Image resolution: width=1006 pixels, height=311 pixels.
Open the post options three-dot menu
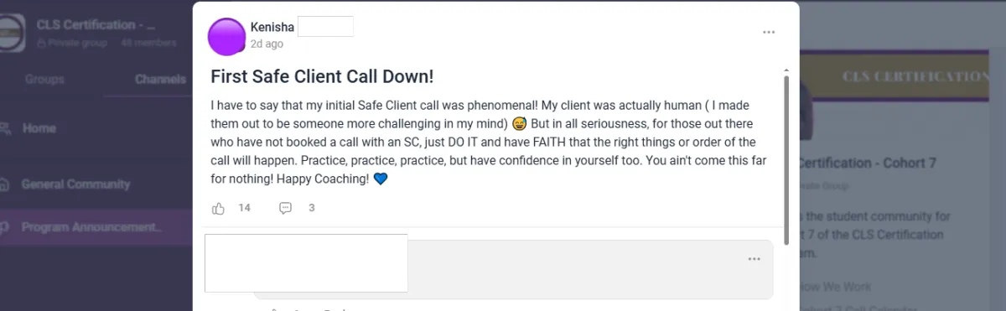tap(769, 32)
